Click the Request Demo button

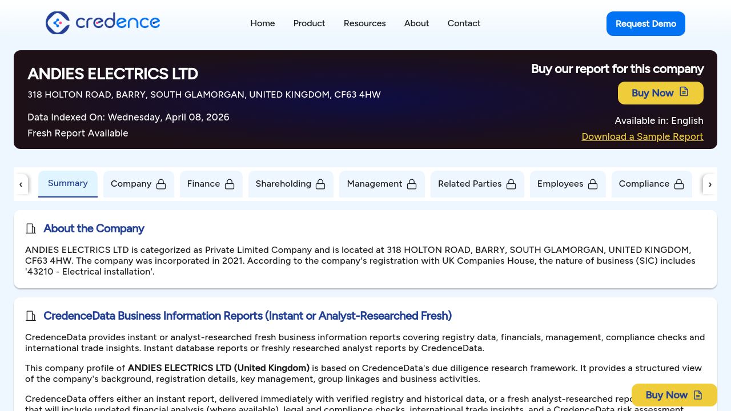tap(646, 23)
